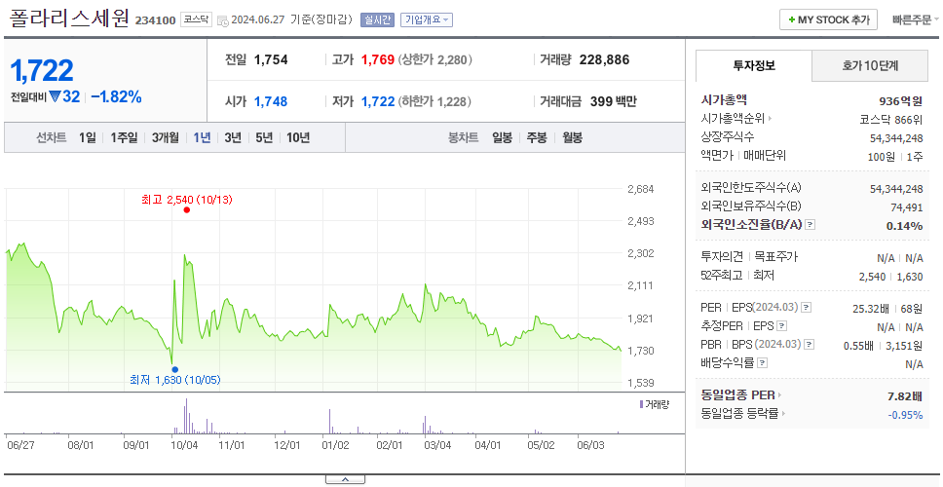
Task: Click the 상장주식수 value 54,344,248
Action: click(x=896, y=138)
